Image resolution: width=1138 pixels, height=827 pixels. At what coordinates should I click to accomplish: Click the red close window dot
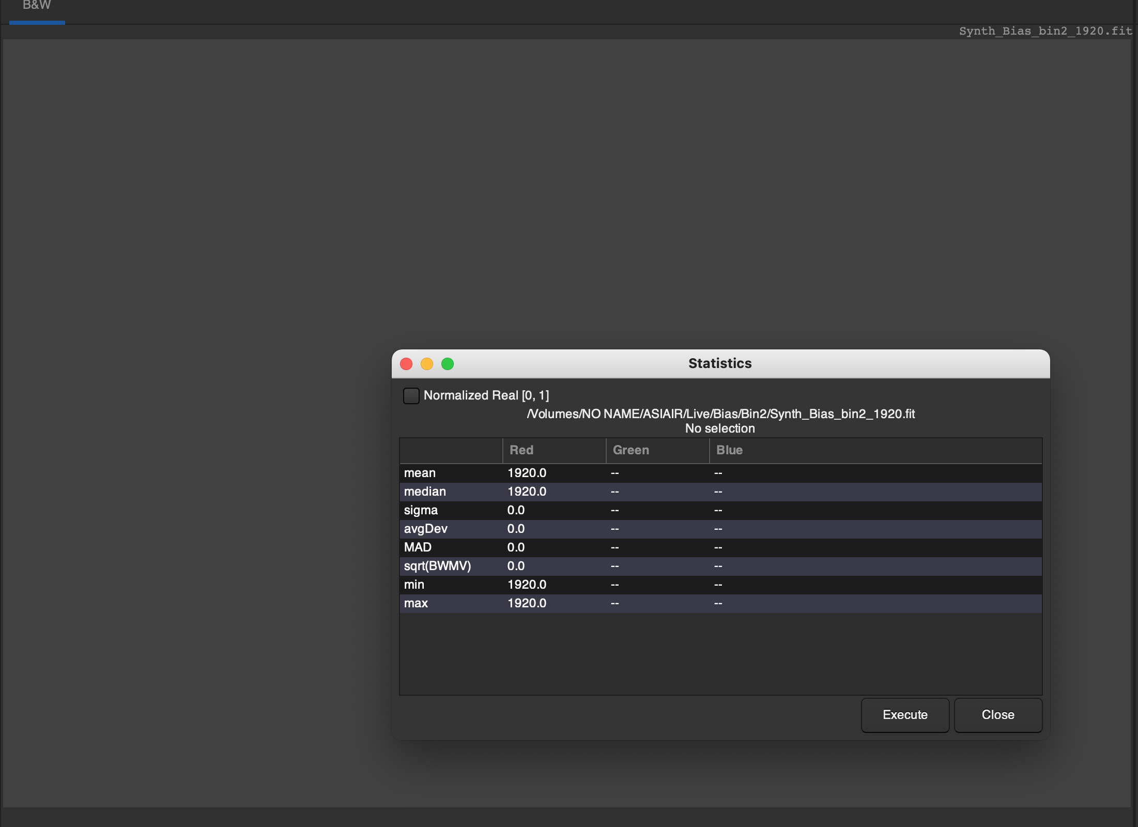(406, 364)
